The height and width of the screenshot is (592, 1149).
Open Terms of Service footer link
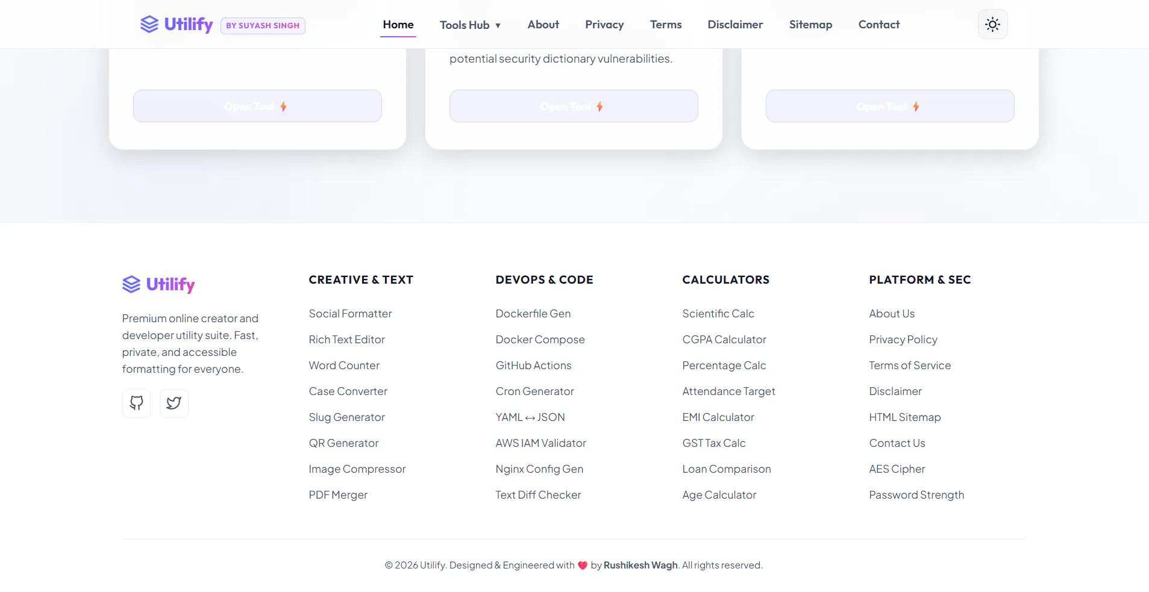click(x=910, y=366)
